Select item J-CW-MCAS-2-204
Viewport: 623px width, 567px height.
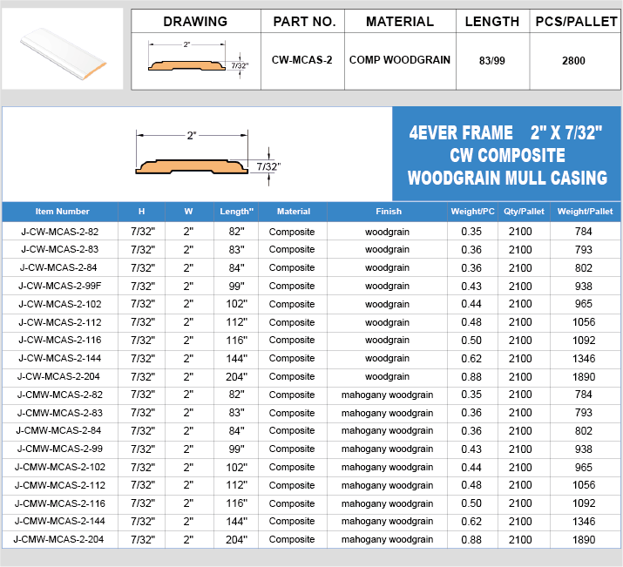coord(58,376)
